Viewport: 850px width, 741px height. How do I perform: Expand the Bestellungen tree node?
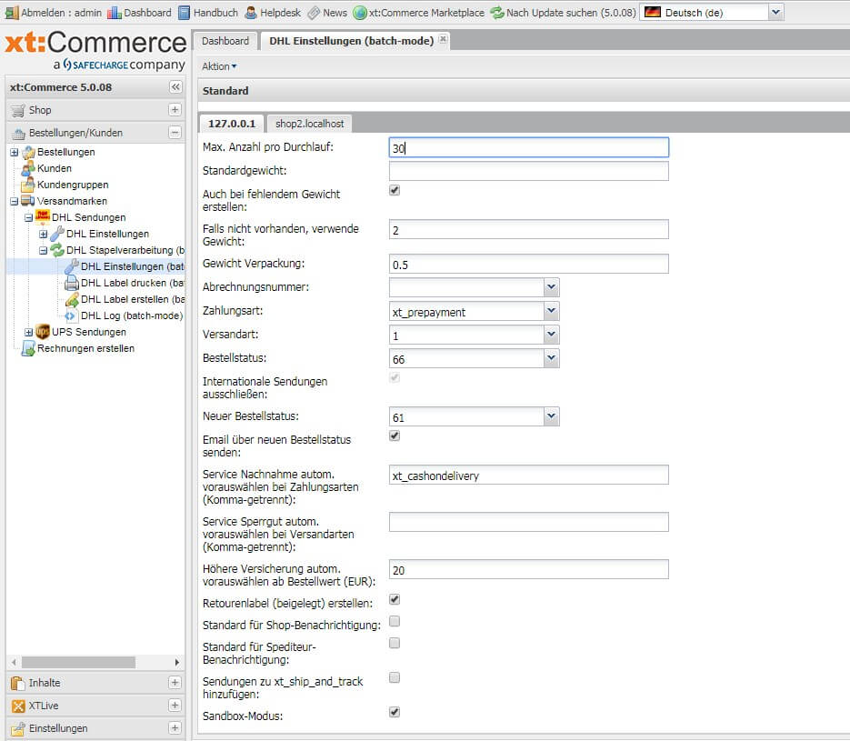pyautogui.click(x=15, y=153)
